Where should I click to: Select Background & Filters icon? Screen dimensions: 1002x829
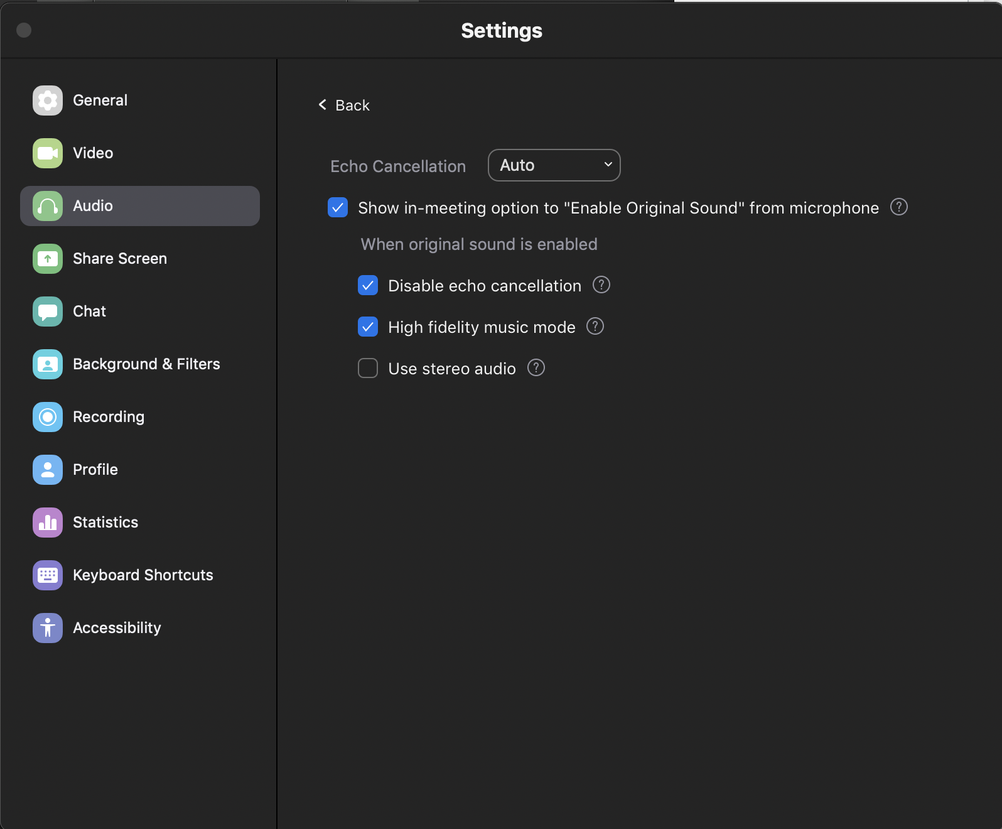pos(48,364)
